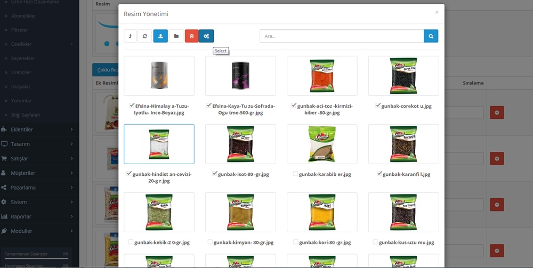This screenshot has height=268, width=533.
Task: Click the refresh icon in image manager
Action: tap(145, 36)
